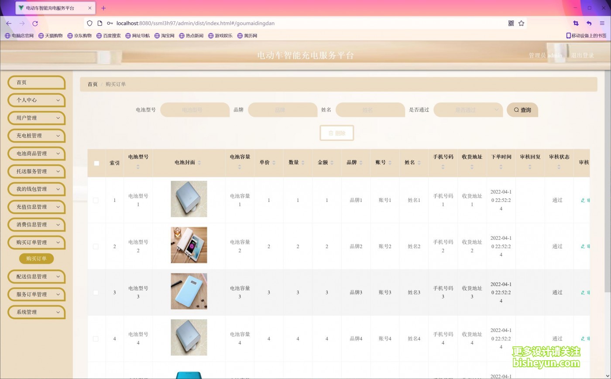The width and height of the screenshot is (611, 379).
Task: Sort by 品牌 column arrows
Action: point(361,163)
